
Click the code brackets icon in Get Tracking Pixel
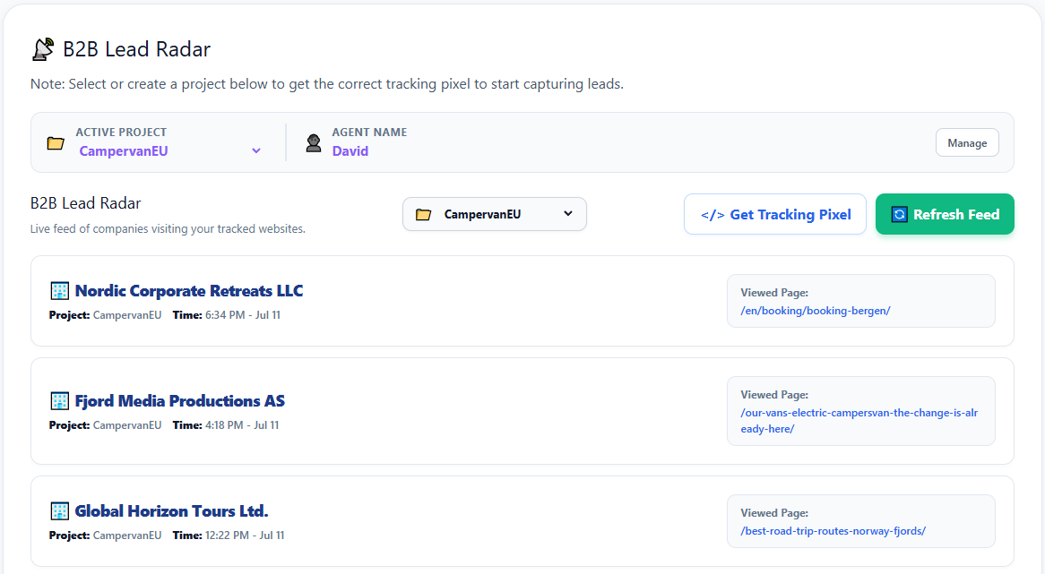tap(712, 215)
